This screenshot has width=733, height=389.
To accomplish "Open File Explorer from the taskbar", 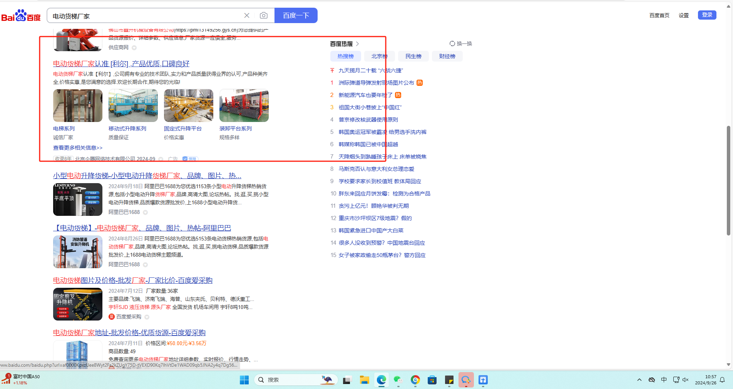I will (364, 380).
